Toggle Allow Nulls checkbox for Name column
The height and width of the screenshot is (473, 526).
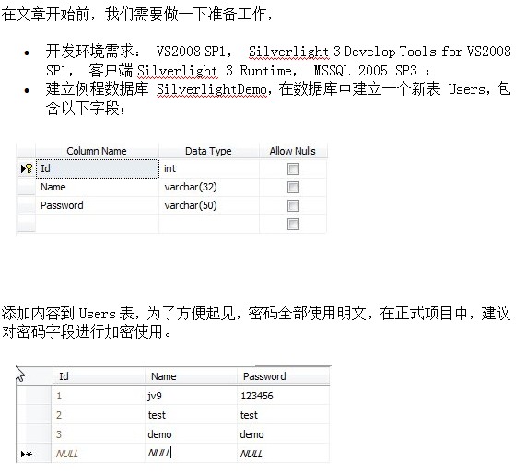pos(293,188)
